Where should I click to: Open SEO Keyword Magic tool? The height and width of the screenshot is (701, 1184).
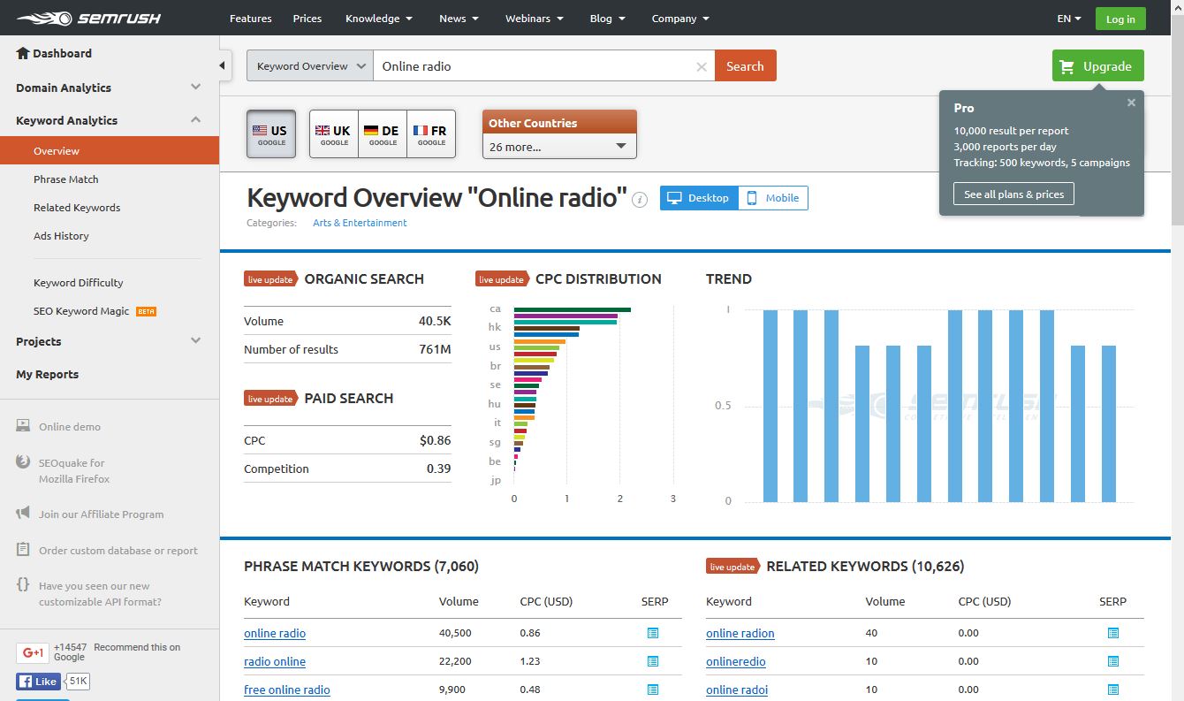pos(81,311)
